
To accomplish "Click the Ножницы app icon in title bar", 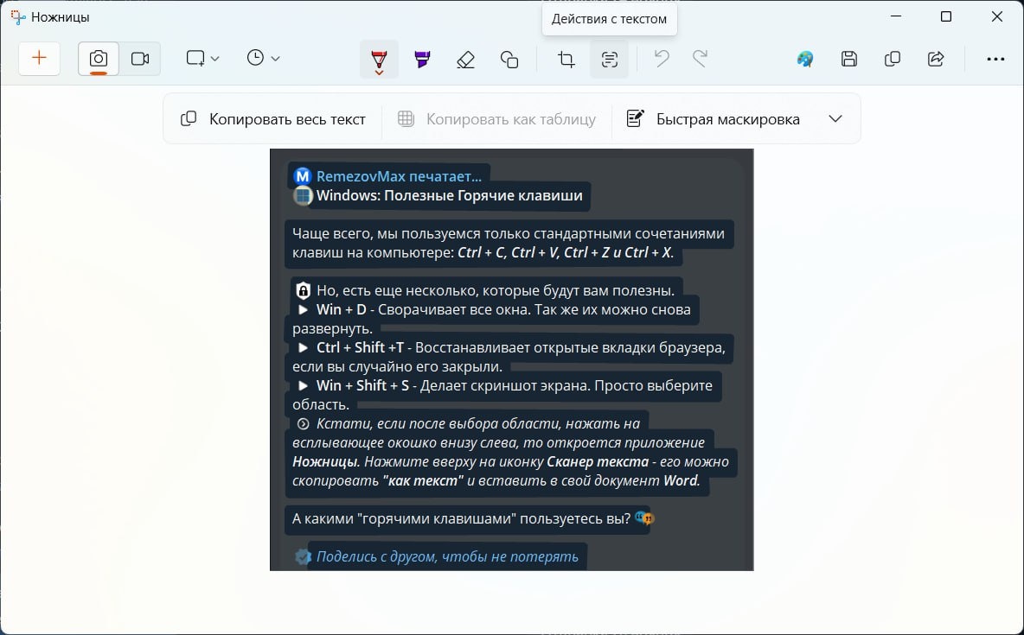I will [x=18, y=17].
